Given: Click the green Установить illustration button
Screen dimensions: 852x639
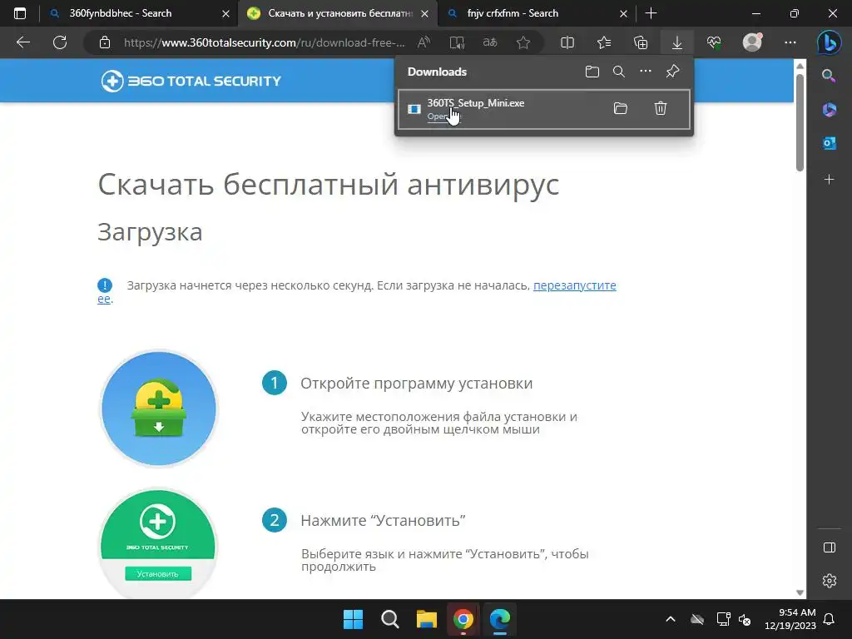Looking at the screenshot, I should pos(158,574).
